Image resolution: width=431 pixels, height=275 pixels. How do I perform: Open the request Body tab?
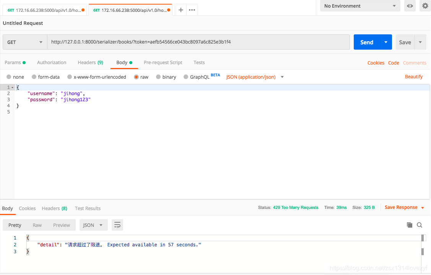[124, 63]
